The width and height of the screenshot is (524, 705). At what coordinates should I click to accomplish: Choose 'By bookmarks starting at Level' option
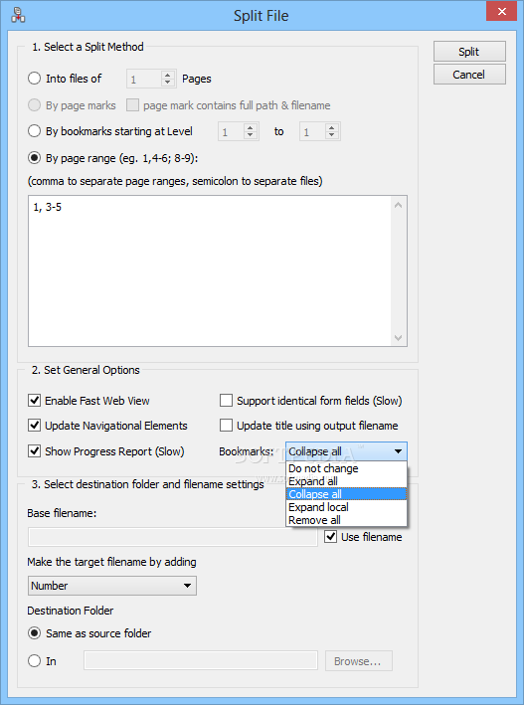pos(34,131)
